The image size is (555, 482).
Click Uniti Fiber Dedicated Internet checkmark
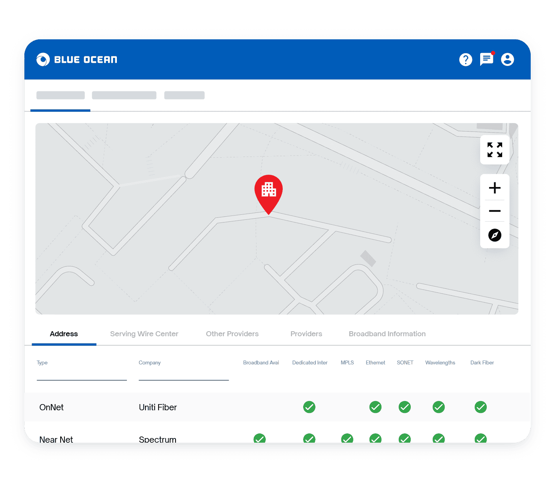(309, 407)
